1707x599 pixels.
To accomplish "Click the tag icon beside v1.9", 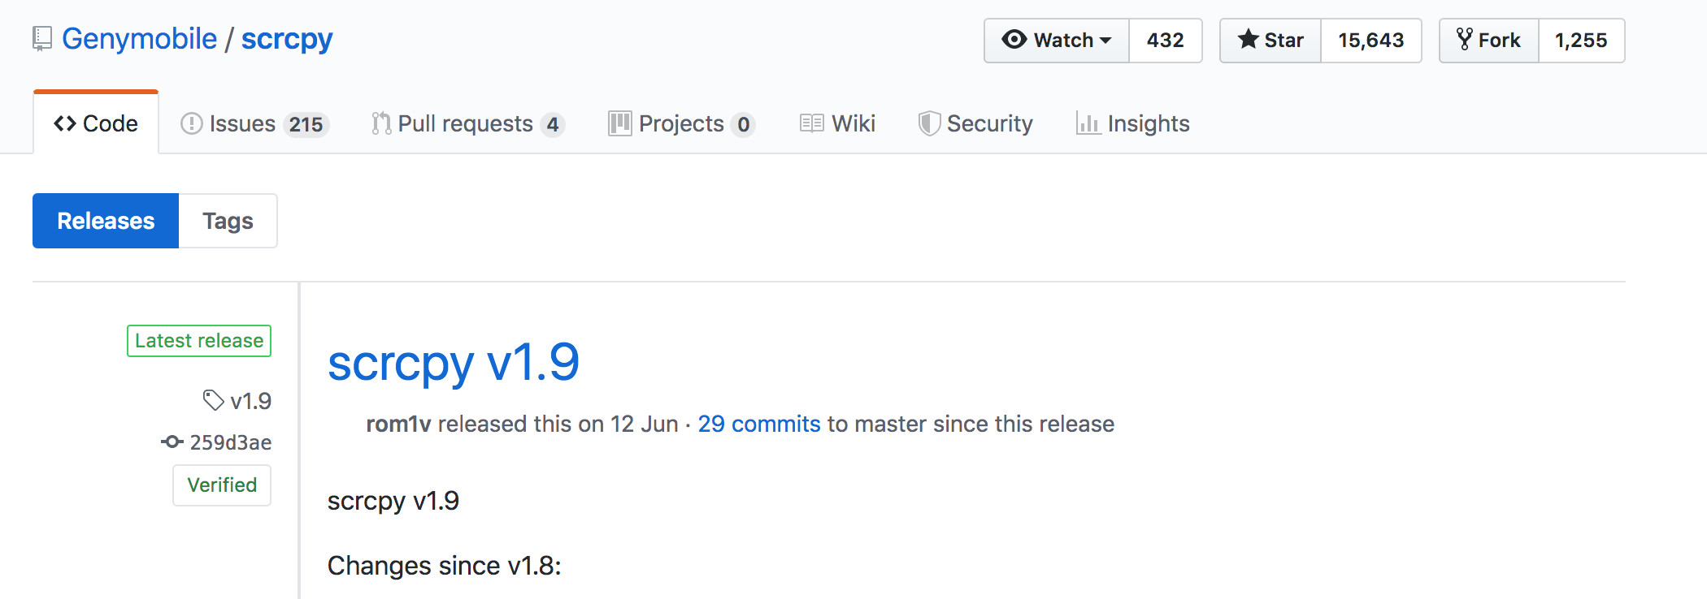I will pyautogui.click(x=213, y=400).
